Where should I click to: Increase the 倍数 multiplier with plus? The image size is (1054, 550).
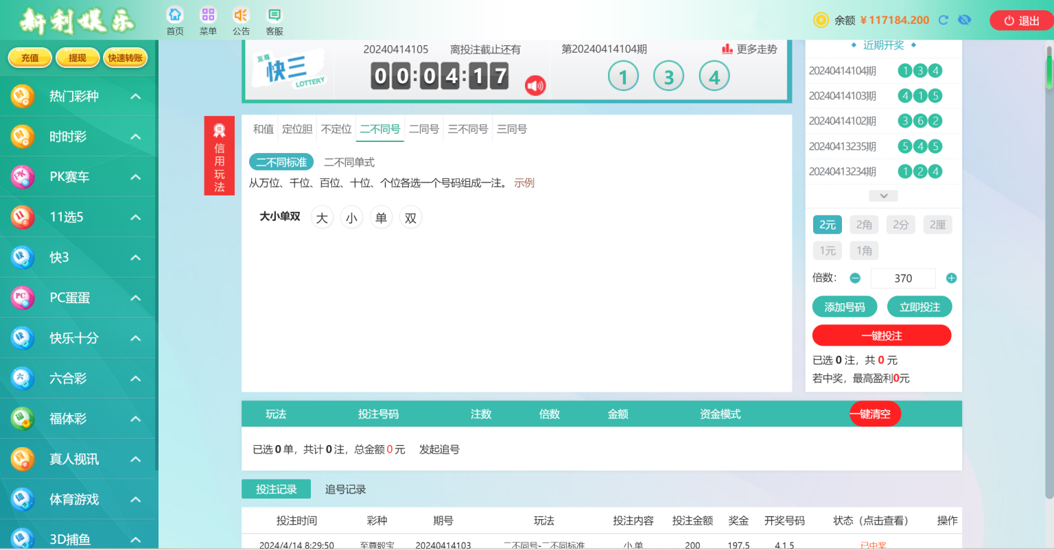pyautogui.click(x=951, y=278)
